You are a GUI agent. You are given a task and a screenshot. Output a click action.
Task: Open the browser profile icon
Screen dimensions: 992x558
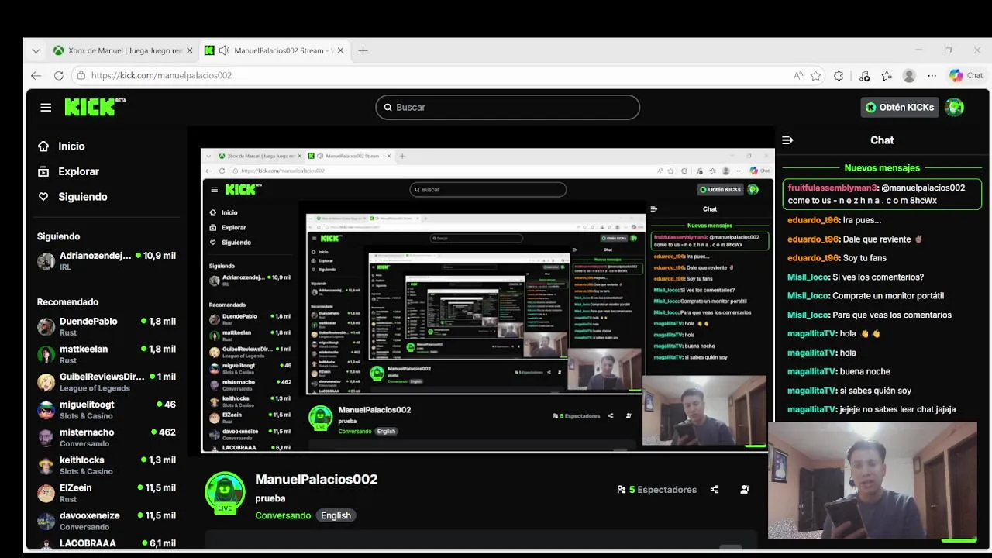(x=909, y=75)
